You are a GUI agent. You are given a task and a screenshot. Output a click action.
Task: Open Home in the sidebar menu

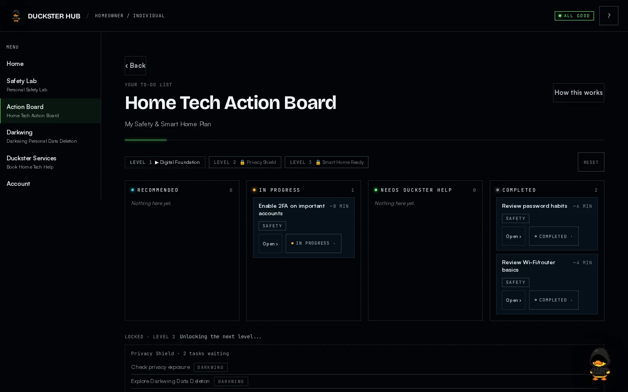50,64
